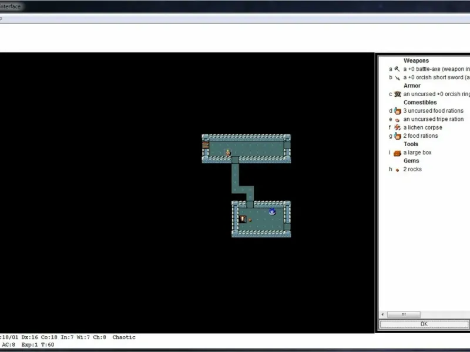This screenshot has width=470, height=352.
Task: Click the 3 uncursed food rations icon
Action: 398,111
